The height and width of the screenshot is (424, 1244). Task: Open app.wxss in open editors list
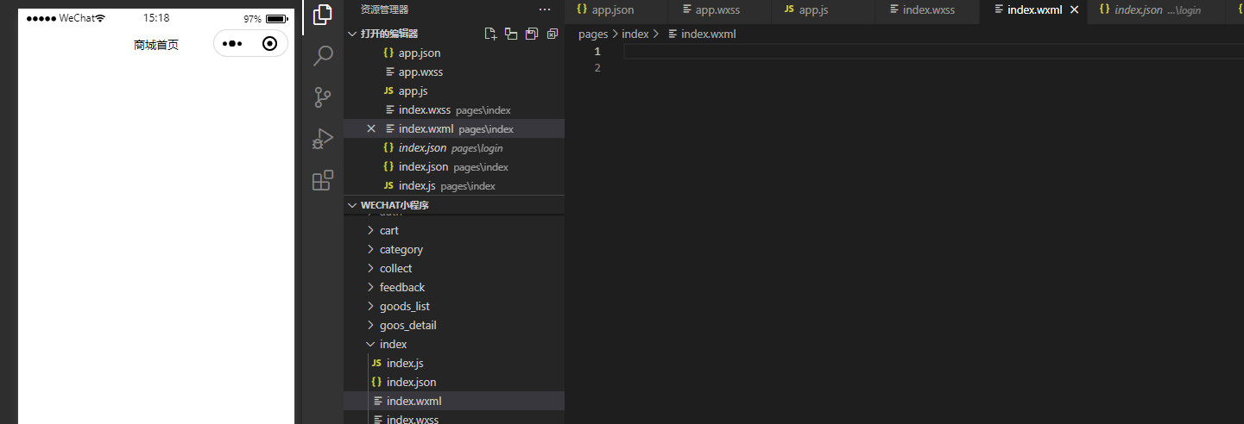pyautogui.click(x=454, y=72)
